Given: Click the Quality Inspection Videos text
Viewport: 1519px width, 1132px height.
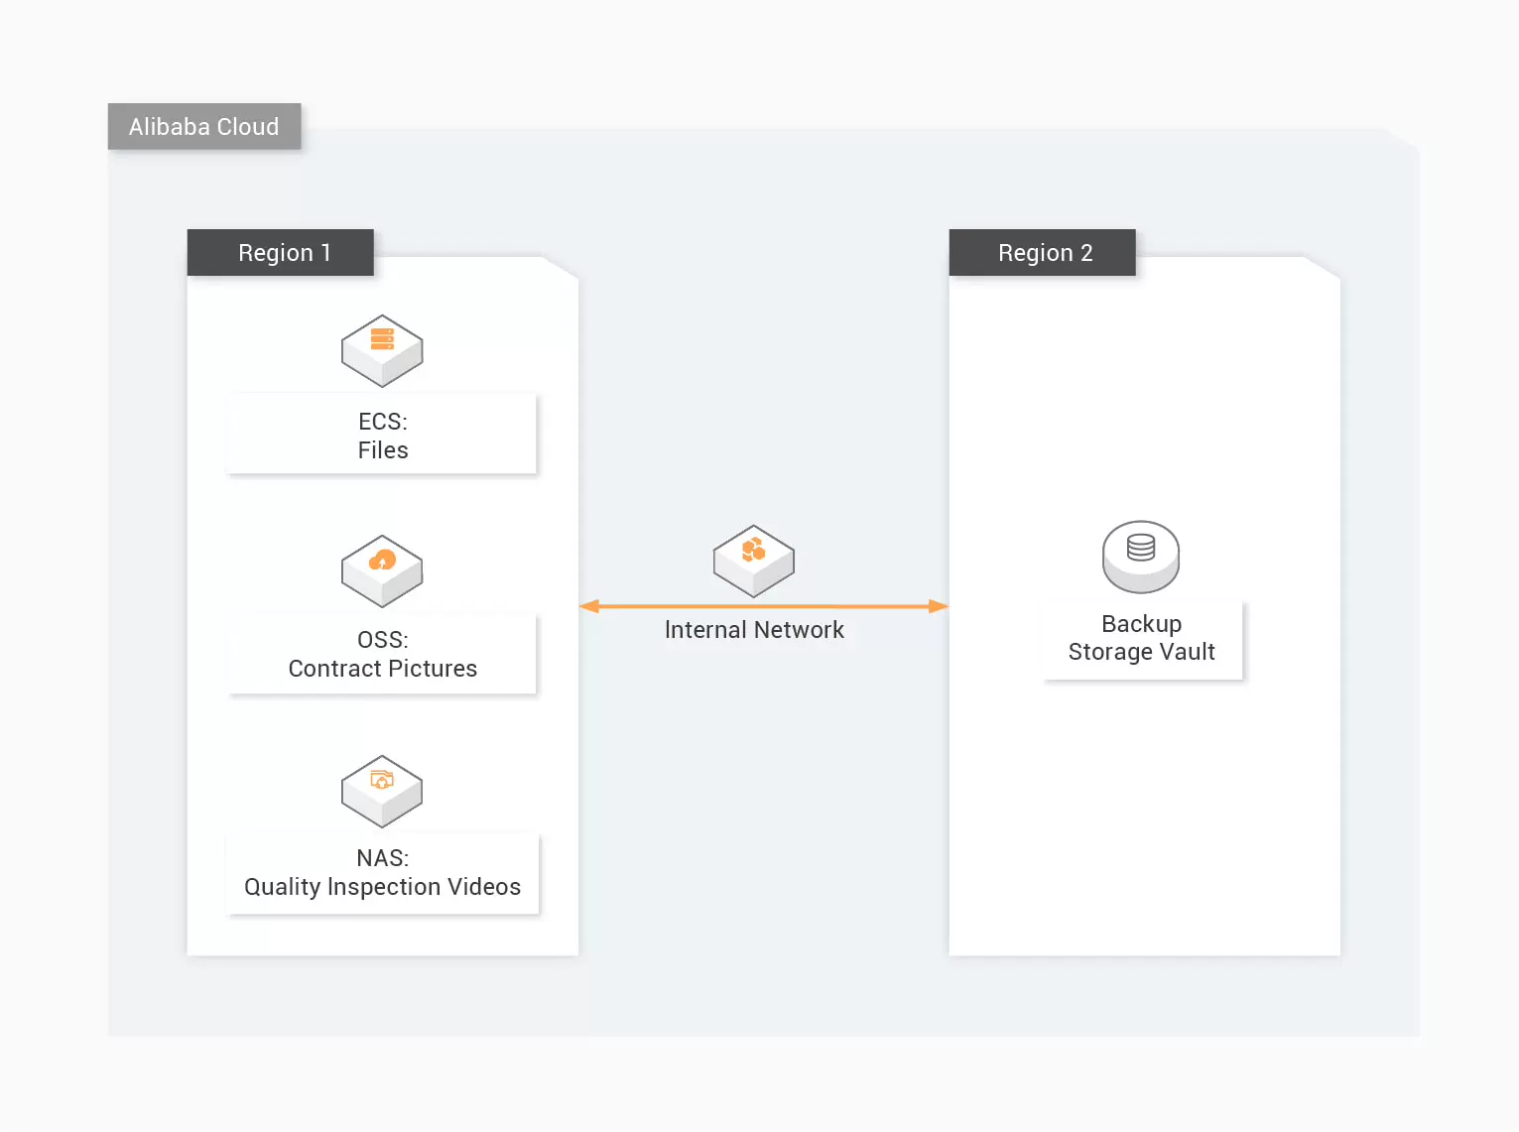Looking at the screenshot, I should pyautogui.click(x=383, y=887).
